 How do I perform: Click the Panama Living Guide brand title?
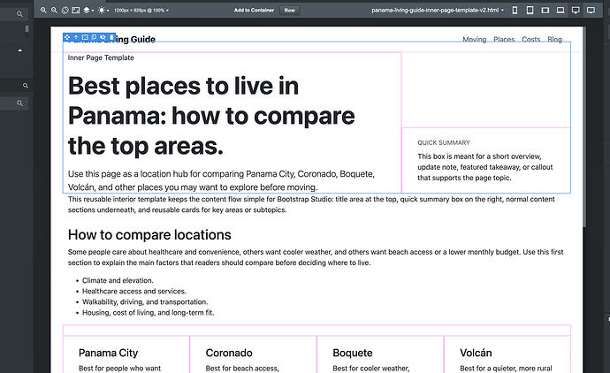tap(111, 39)
